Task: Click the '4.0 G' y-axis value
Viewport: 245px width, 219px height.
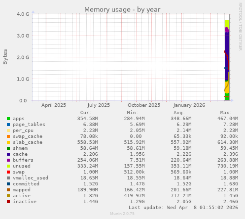Action: tap(23, 14)
